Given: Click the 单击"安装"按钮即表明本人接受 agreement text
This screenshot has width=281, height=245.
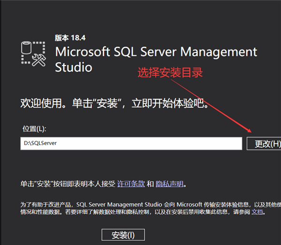Looking at the screenshot, I should 68,184.
